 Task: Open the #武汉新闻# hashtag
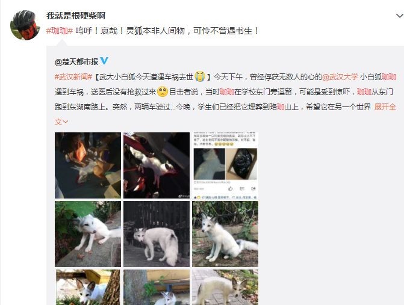pos(73,76)
